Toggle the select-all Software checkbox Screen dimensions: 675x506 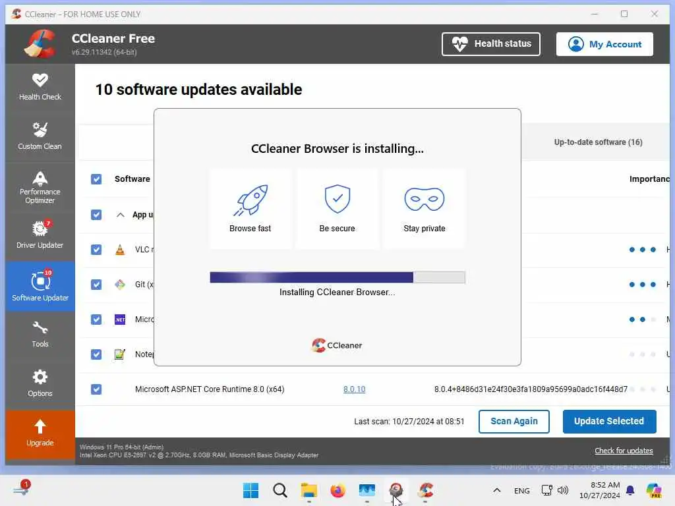coord(96,179)
